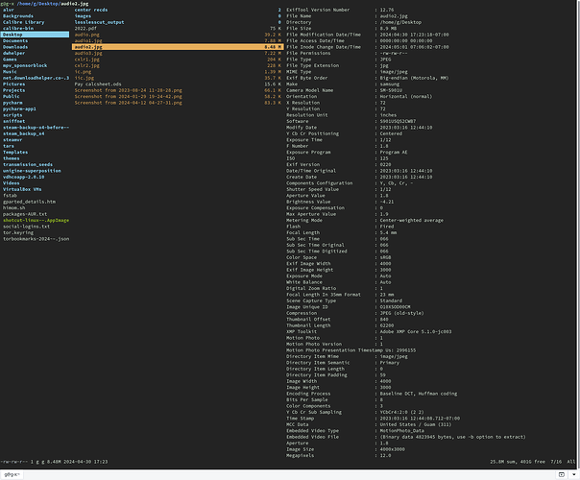
Task: Click the -rw-rw-r-- permissions in status bar
Action: [x=14, y=462]
